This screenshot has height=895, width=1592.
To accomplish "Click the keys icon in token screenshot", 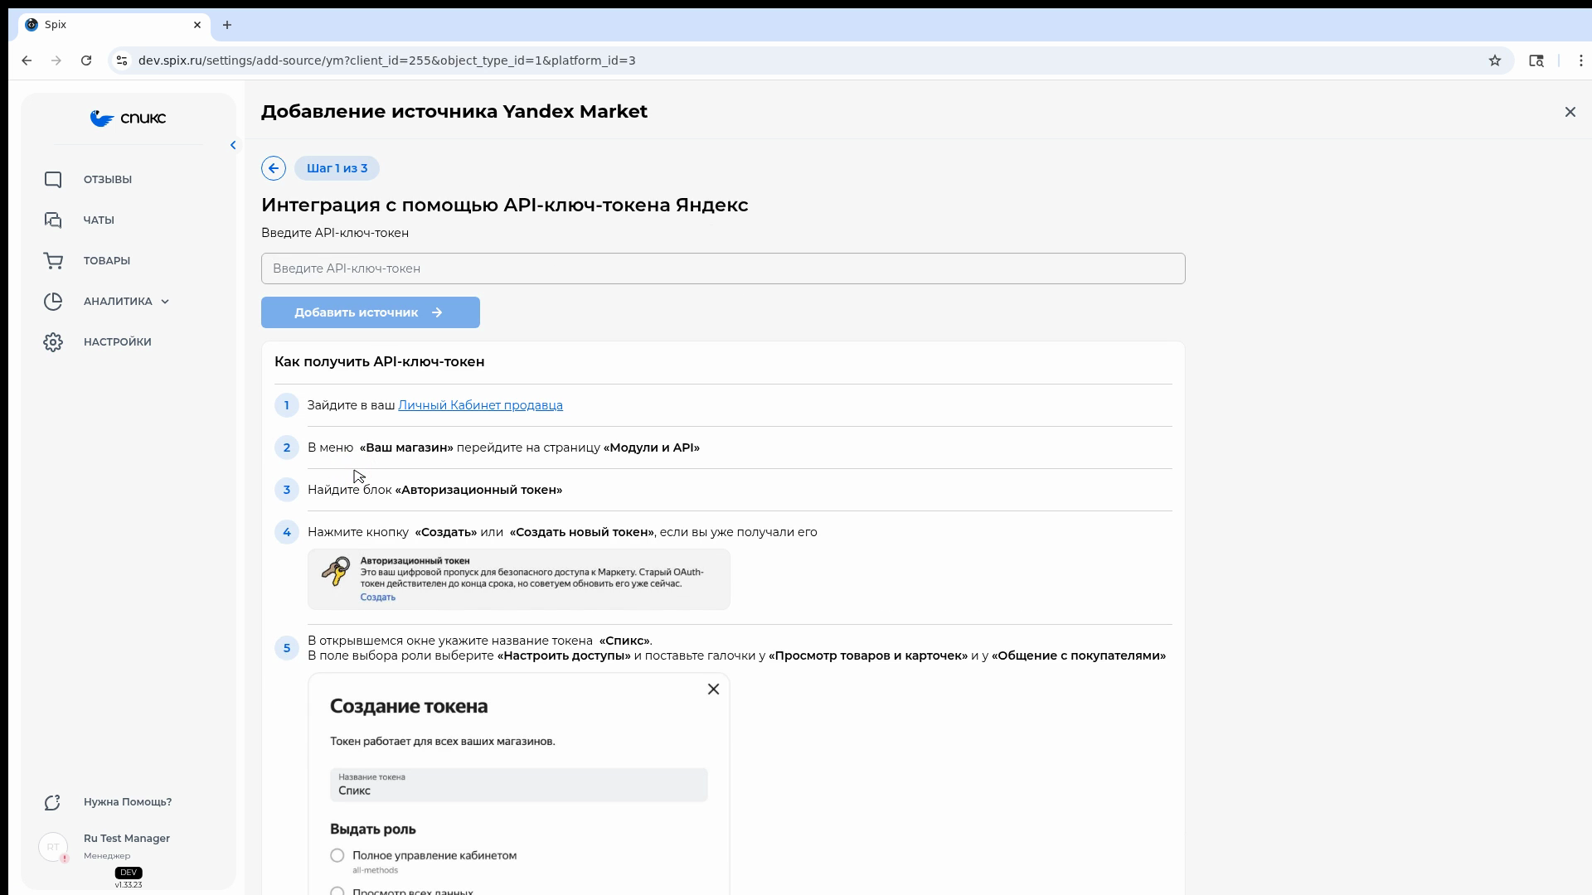I will pyautogui.click(x=336, y=571).
